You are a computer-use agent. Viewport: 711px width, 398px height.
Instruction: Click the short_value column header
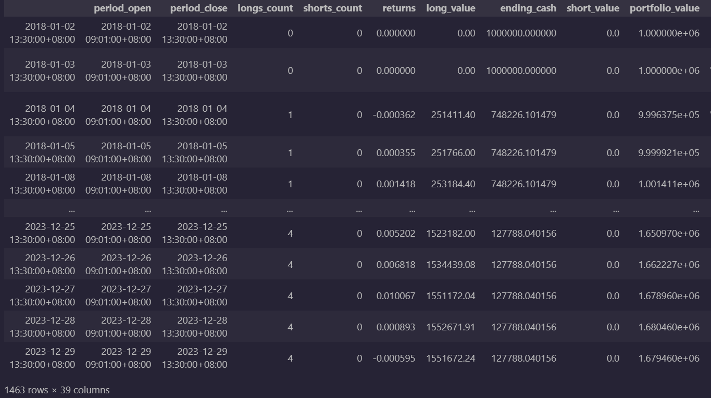[x=593, y=8]
